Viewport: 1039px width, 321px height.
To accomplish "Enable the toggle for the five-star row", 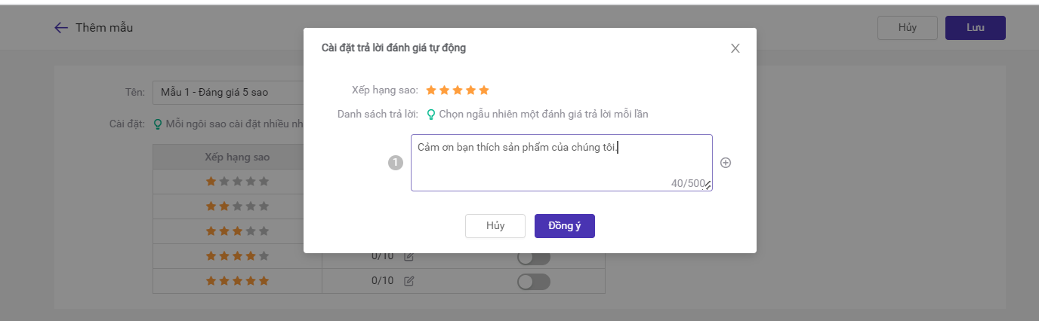I will [x=534, y=282].
